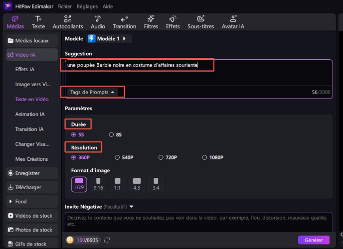Open the Texte tool icon

pyautogui.click(x=38, y=19)
